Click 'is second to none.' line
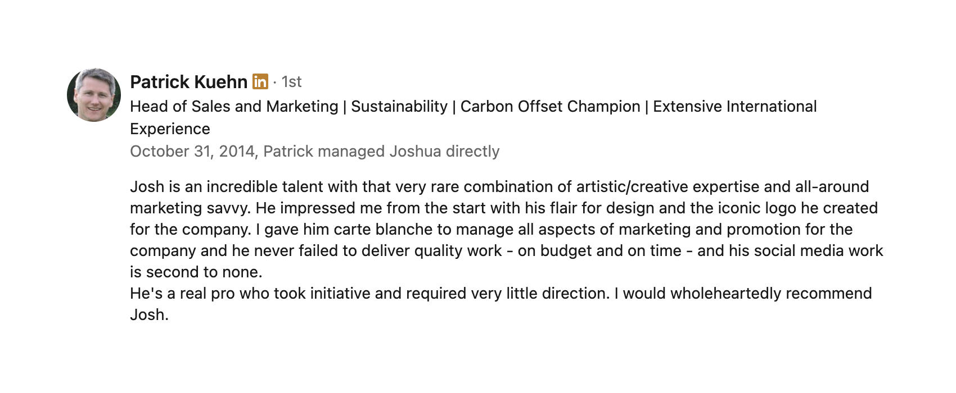 click(196, 272)
